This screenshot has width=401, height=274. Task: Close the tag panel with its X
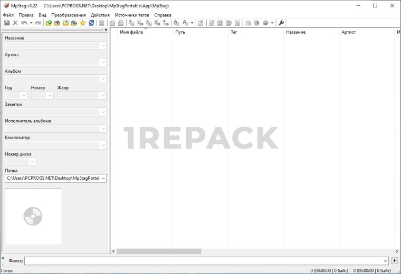pyautogui.click(x=106, y=30)
